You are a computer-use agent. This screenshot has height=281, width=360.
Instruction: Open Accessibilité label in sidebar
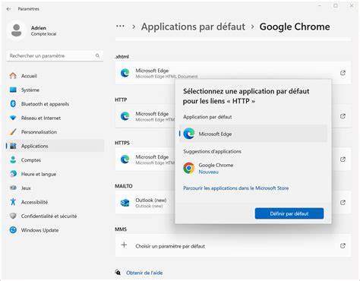tap(34, 202)
